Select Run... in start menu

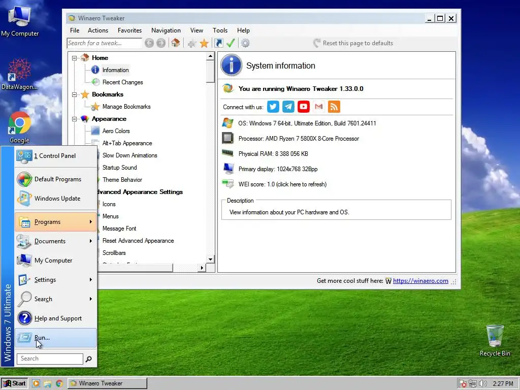[x=55, y=338]
